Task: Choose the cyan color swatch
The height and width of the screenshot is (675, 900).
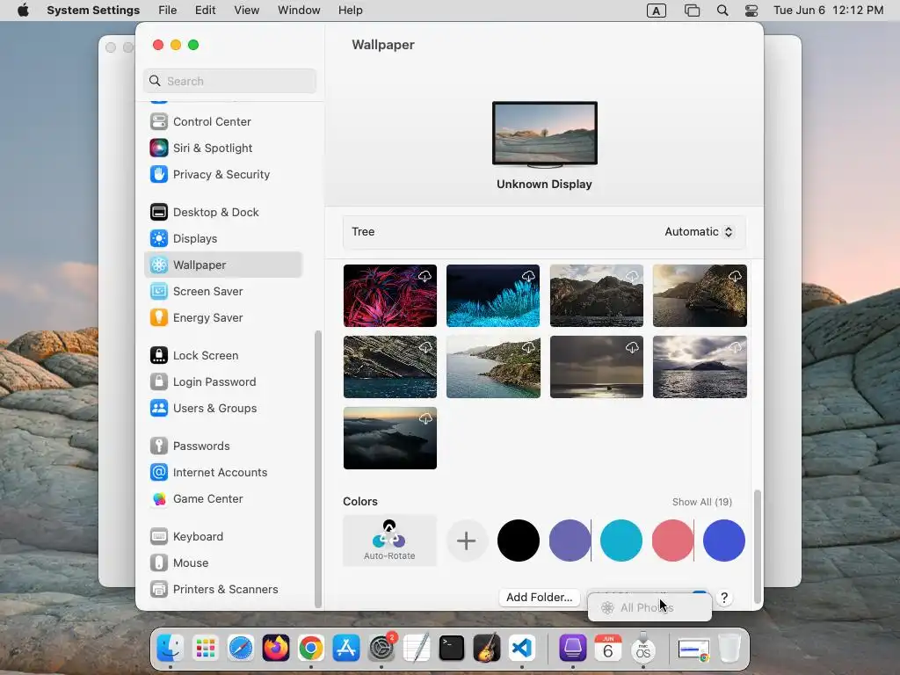Action: (621, 541)
